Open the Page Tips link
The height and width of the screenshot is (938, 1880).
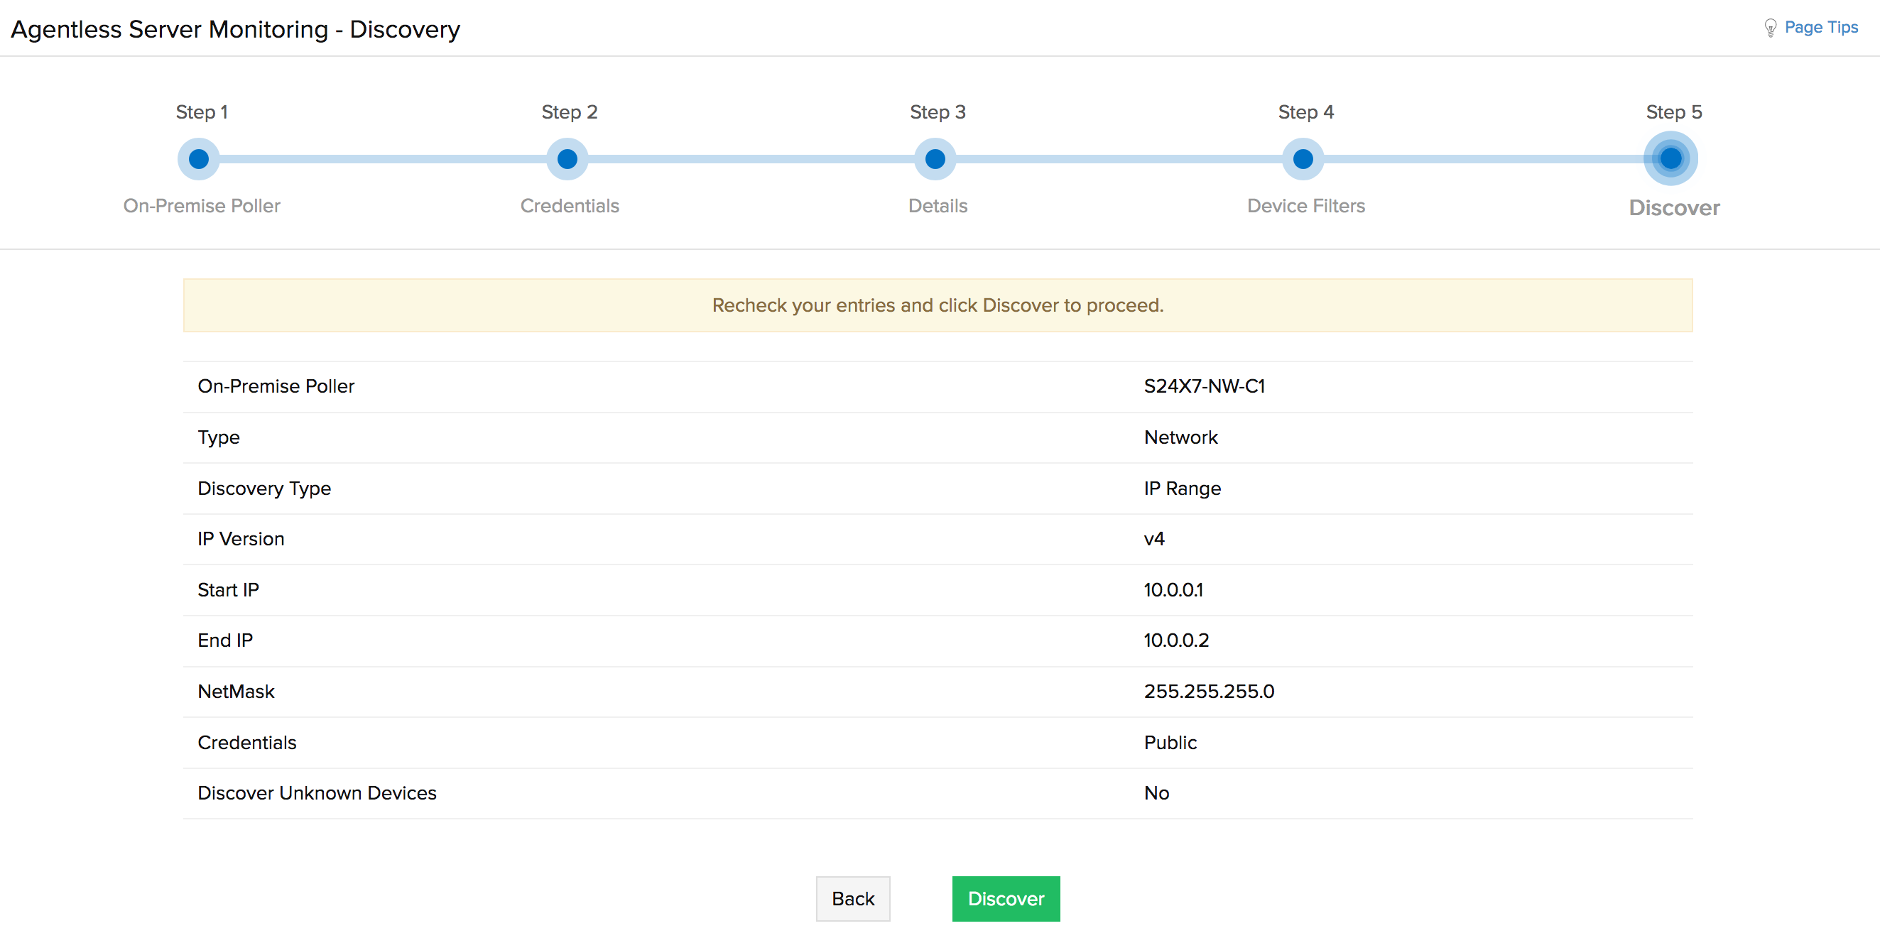click(x=1821, y=28)
